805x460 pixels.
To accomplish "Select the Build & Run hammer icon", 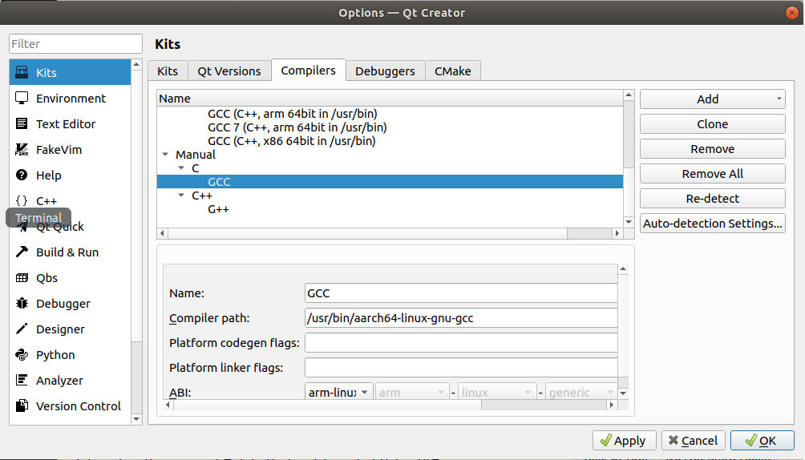I will (22, 252).
